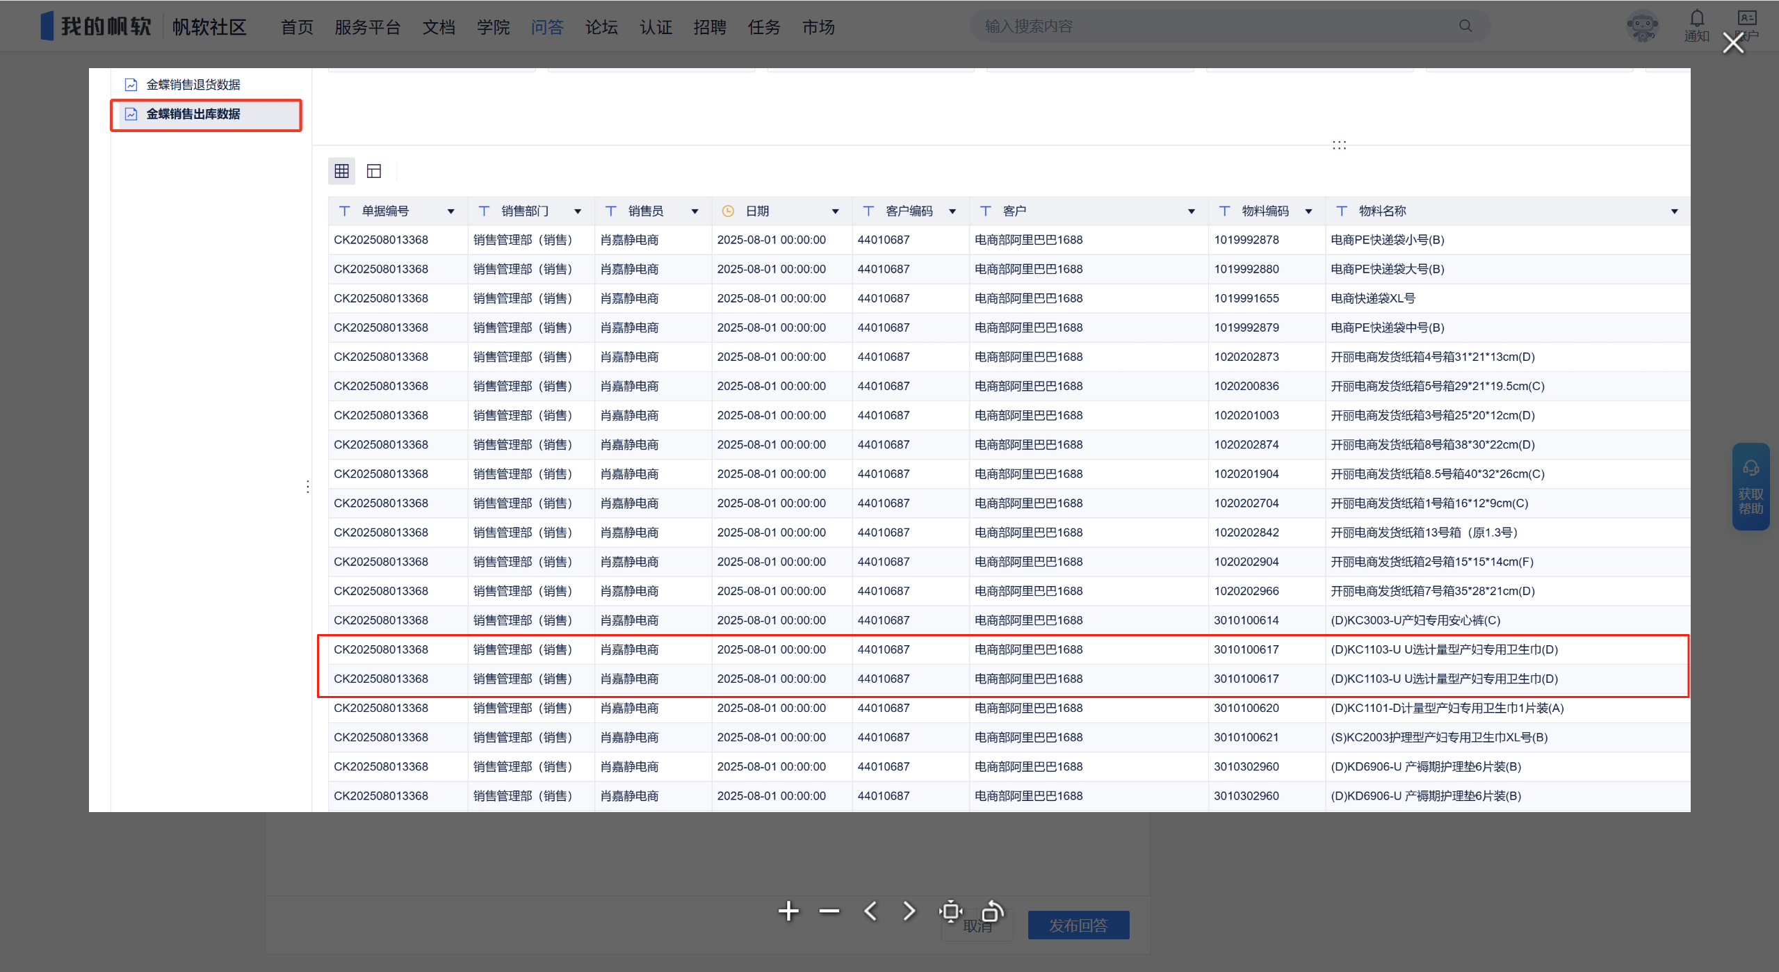This screenshot has height=972, width=1779.
Task: Open 市场 nav item
Action: [818, 27]
